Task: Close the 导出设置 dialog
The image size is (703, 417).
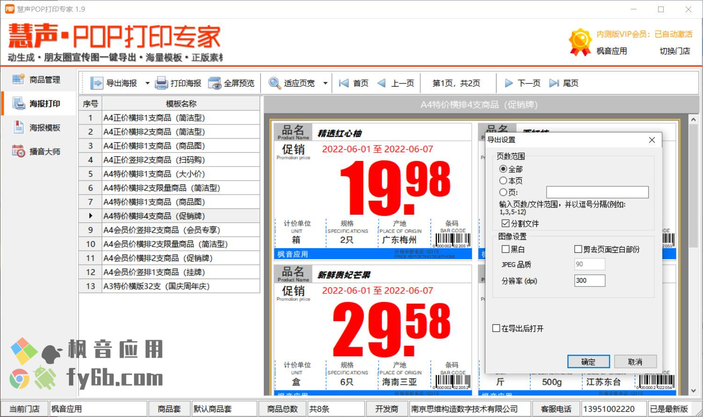Action: coord(652,140)
